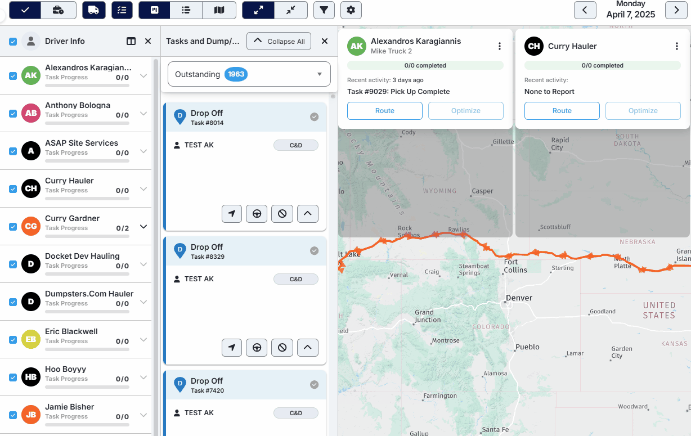
Task: Click Optimize on Curry Hauler card
Action: [643, 111]
